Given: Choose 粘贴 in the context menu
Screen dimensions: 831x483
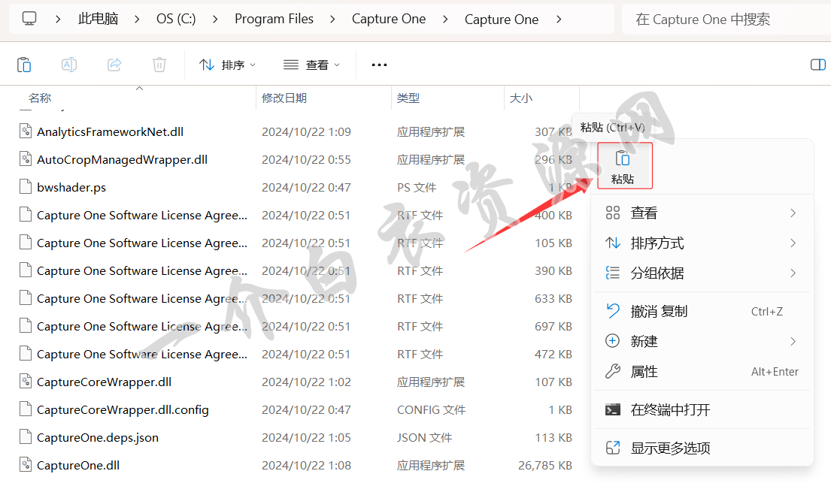Looking at the screenshot, I should pyautogui.click(x=624, y=166).
